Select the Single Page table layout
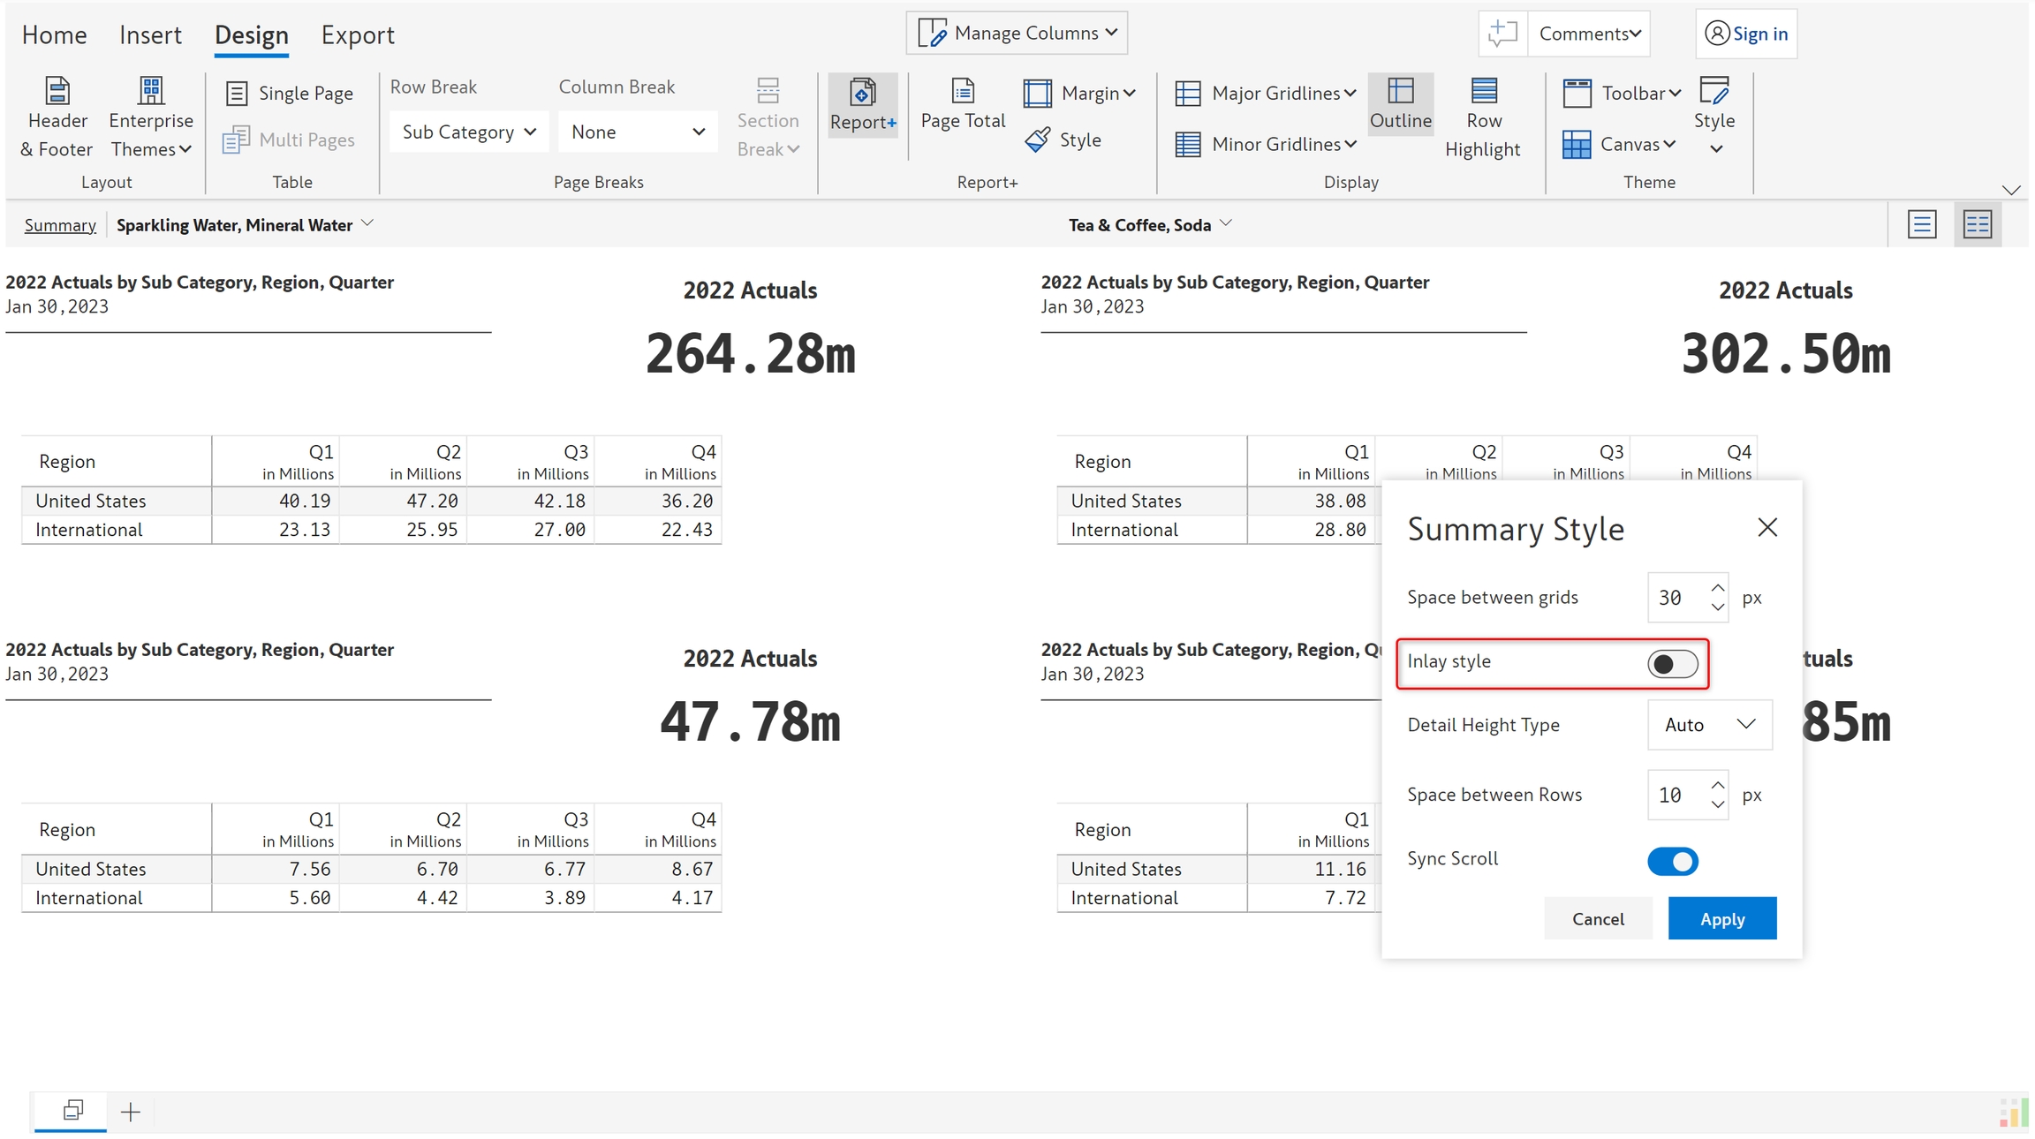 [x=290, y=94]
